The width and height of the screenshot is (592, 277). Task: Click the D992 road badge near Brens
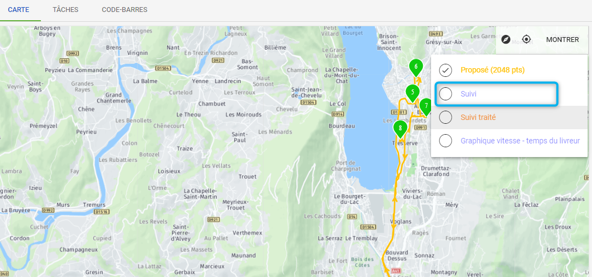[x=72, y=53]
